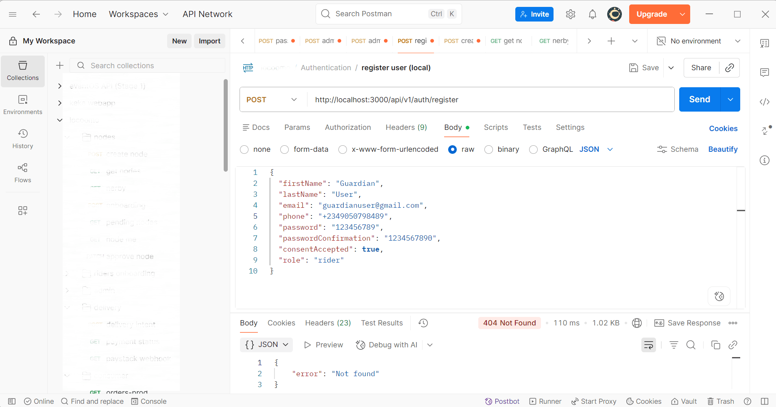Select the form-data body type
The width and height of the screenshot is (776, 407).
tap(285, 150)
